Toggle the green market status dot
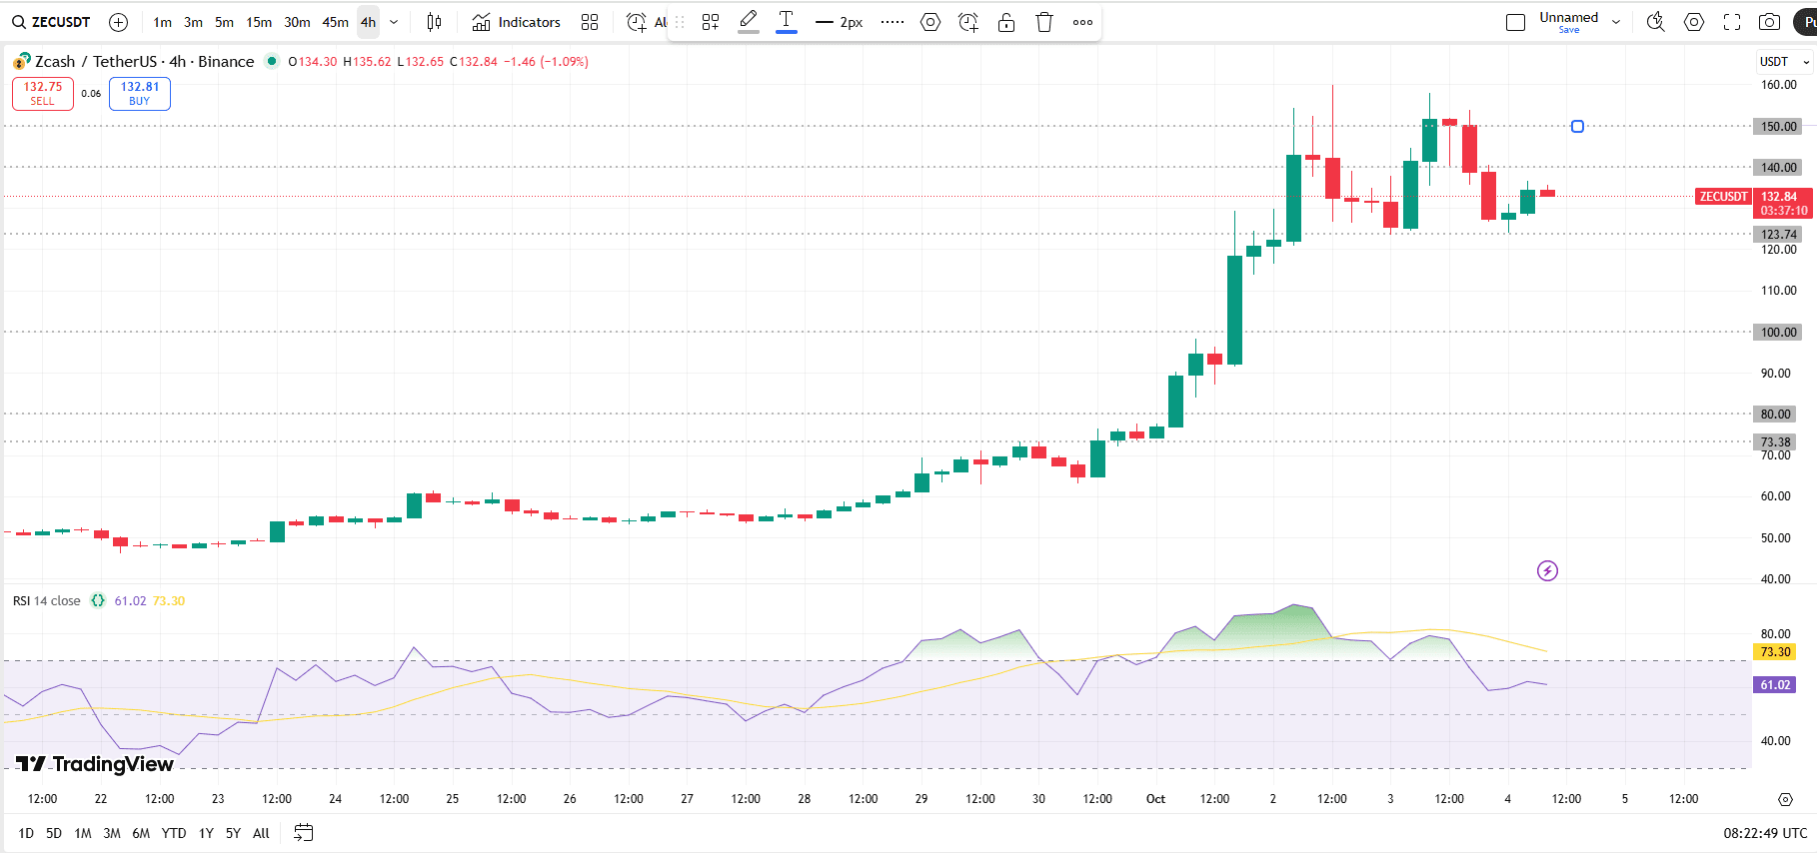This screenshot has width=1817, height=853. pos(271,61)
